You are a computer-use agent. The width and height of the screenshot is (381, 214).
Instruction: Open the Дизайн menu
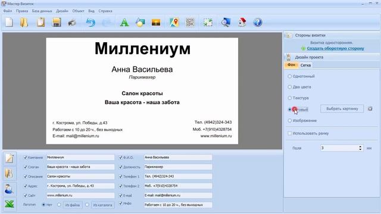(x=62, y=11)
